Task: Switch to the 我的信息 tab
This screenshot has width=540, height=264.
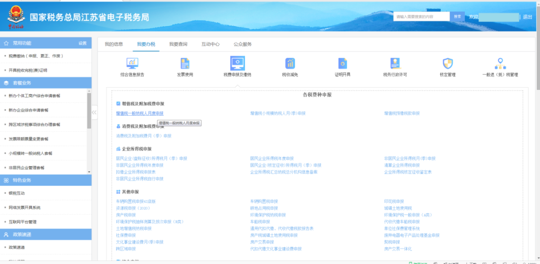Action: (x=114, y=44)
